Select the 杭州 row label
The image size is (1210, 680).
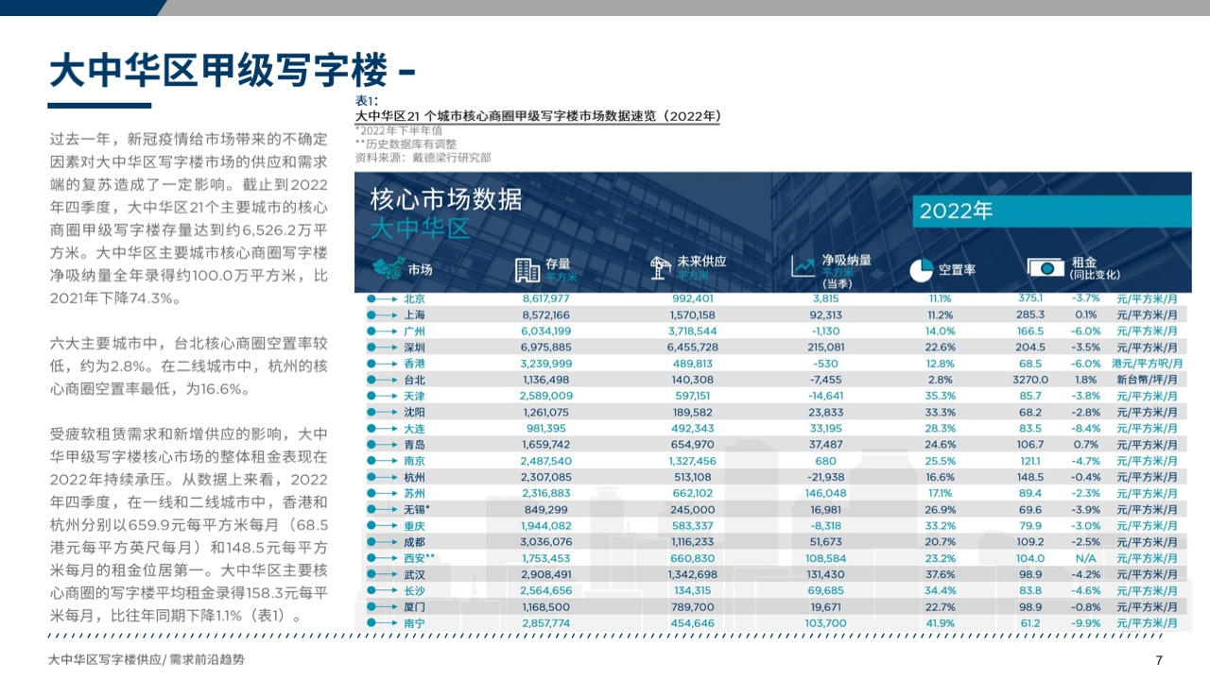(414, 477)
